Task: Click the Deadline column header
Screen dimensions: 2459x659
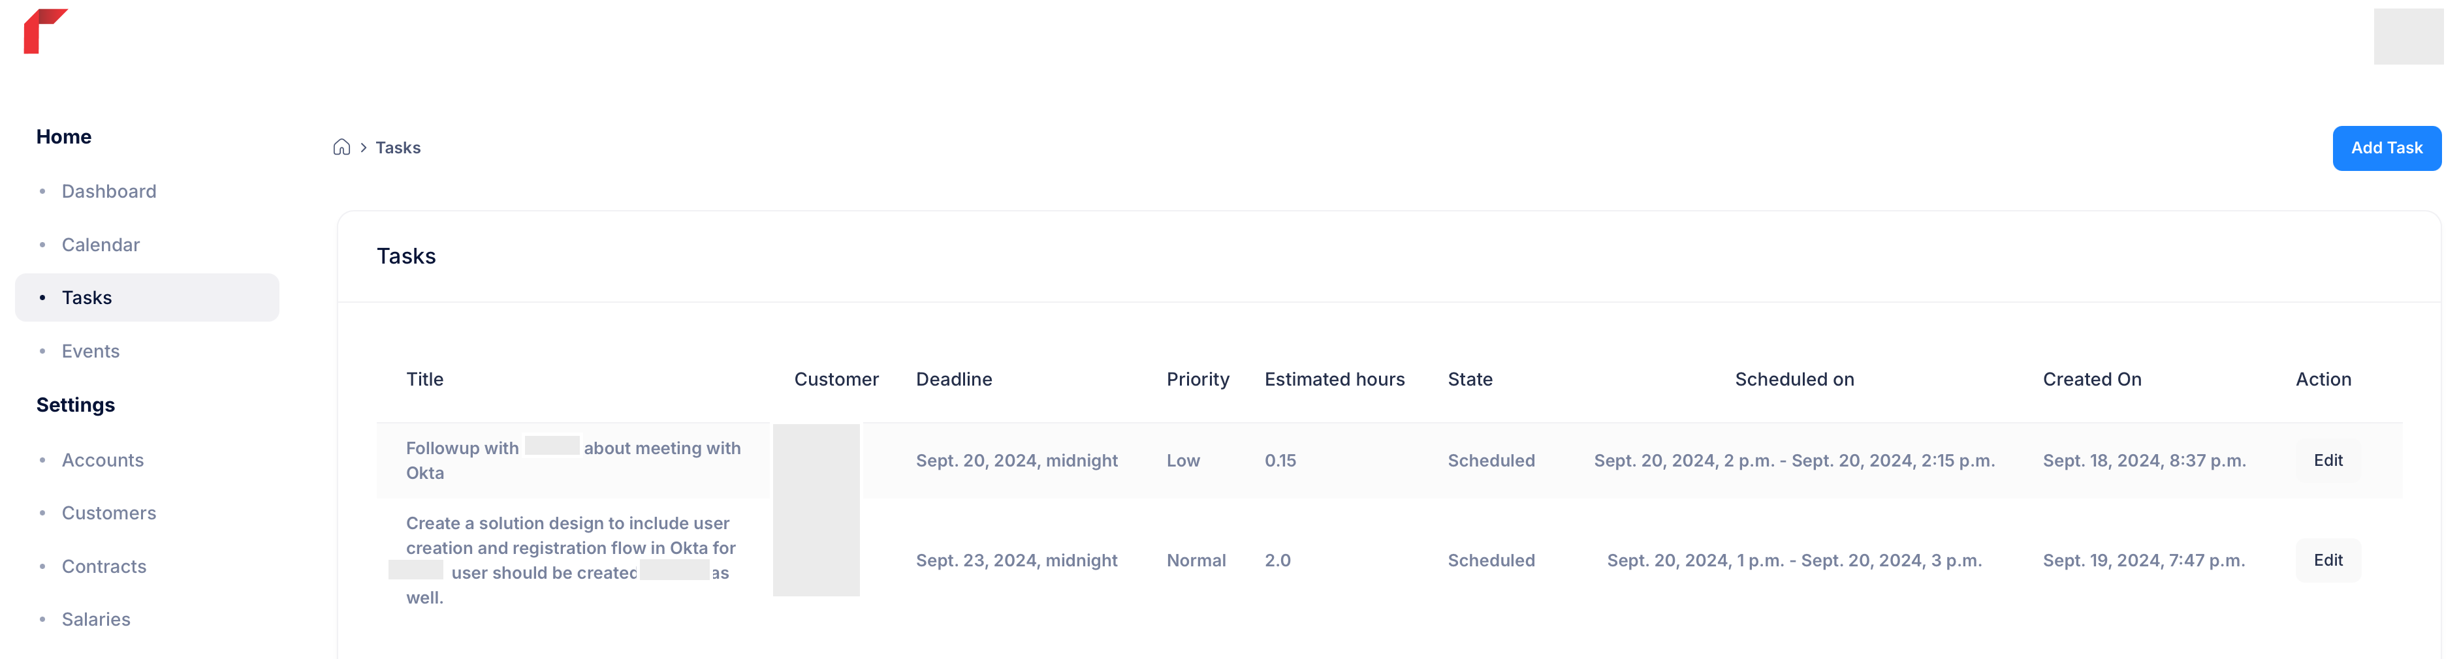Action: (x=953, y=378)
